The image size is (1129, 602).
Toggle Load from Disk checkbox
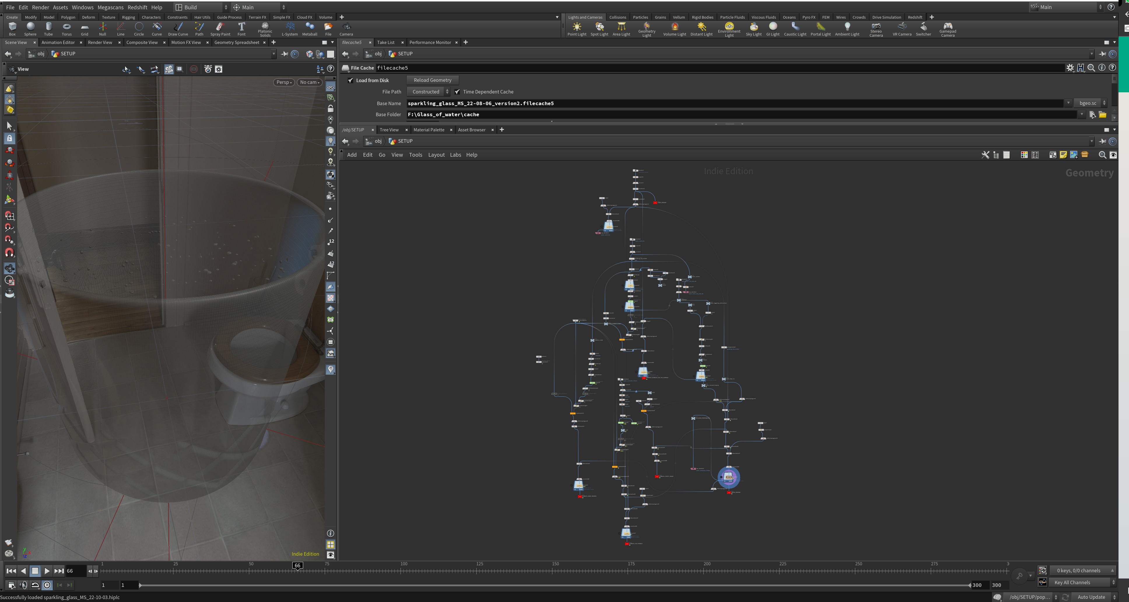click(x=350, y=80)
